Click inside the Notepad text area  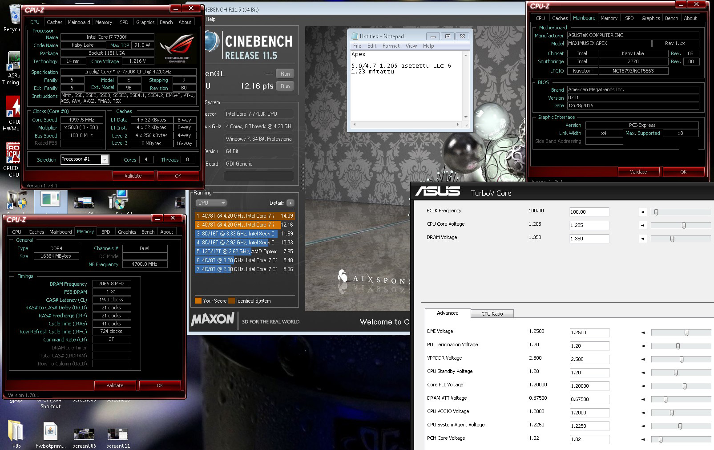point(407,86)
